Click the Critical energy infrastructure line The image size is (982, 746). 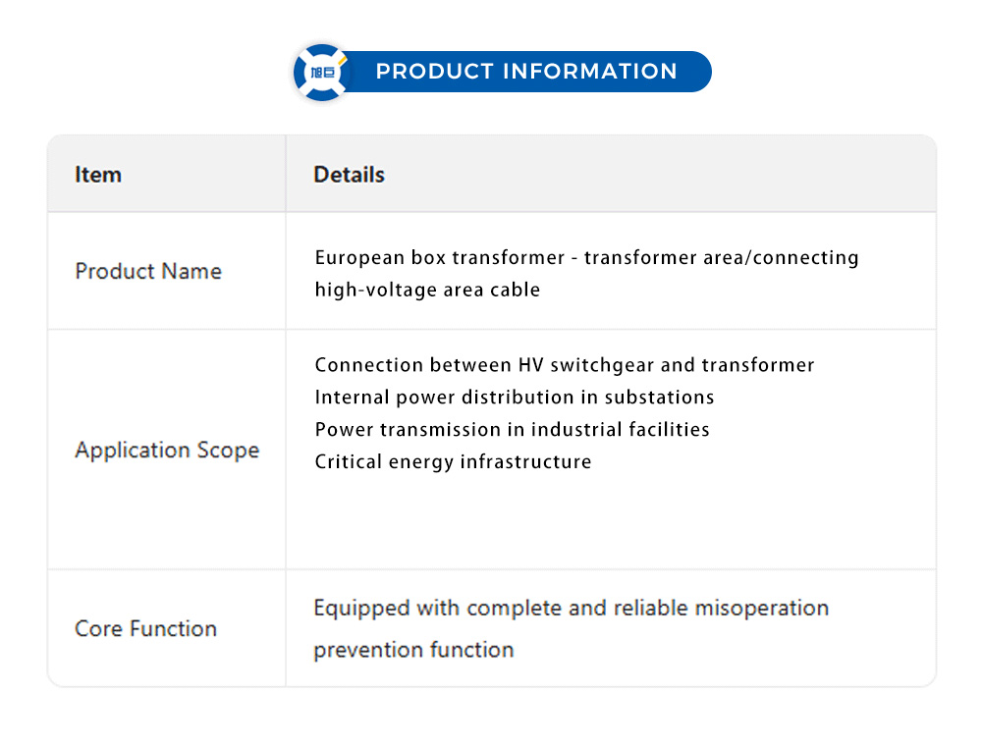point(453,461)
